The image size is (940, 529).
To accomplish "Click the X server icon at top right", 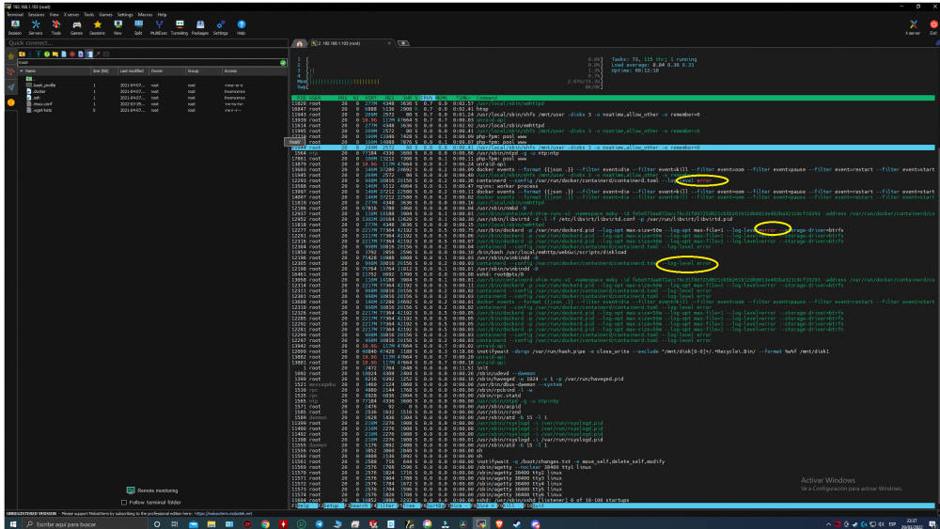I will (x=913, y=27).
